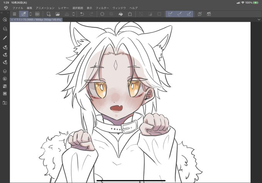Open file via the folder icon
The image size is (262, 183).
pyautogui.click(x=58, y=14)
